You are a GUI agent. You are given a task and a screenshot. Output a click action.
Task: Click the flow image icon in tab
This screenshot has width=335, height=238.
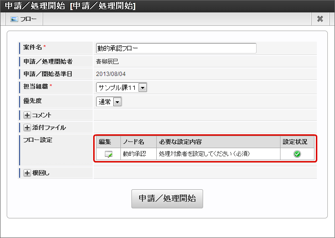pyautogui.click(x=14, y=19)
